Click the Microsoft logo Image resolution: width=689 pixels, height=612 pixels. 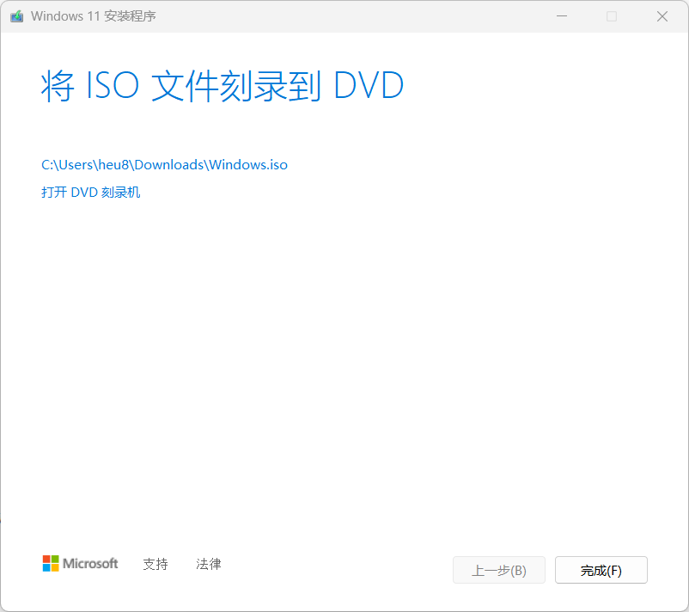81,563
